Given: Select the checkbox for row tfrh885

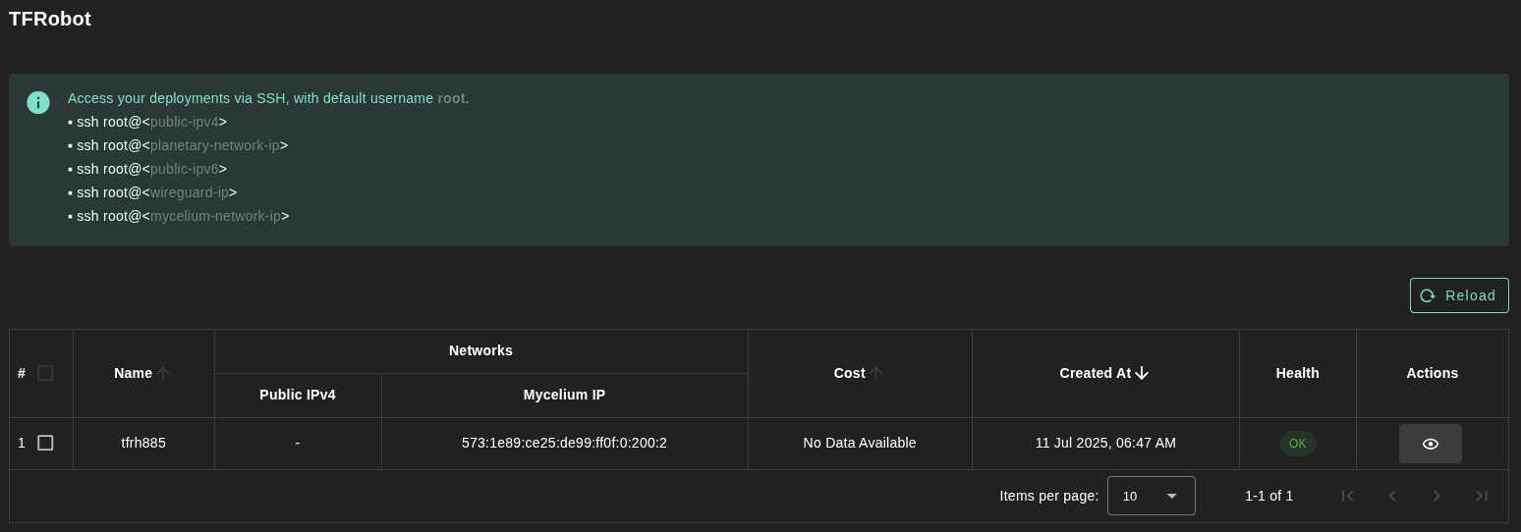Looking at the screenshot, I should [x=45, y=443].
